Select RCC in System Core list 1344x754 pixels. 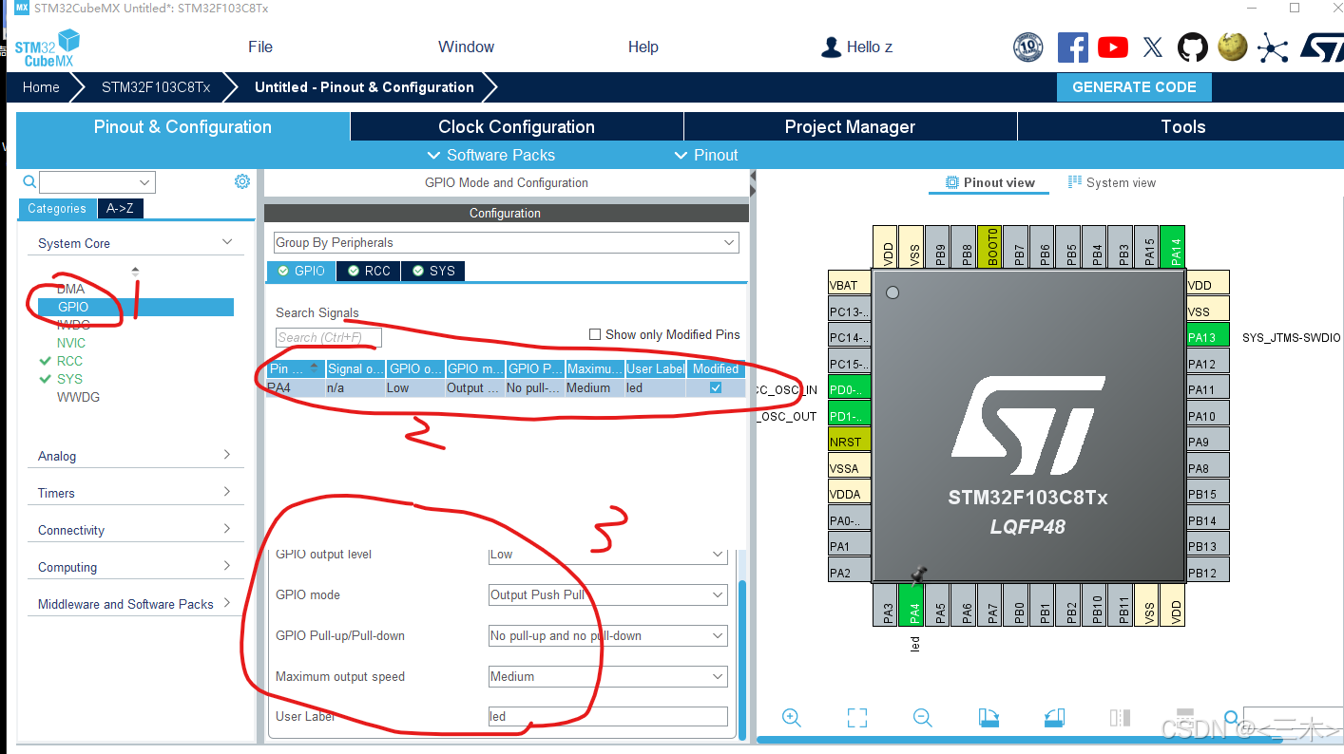tap(69, 361)
